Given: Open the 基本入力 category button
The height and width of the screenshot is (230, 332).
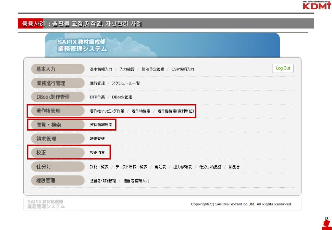Looking at the screenshot, I should pos(58,69).
